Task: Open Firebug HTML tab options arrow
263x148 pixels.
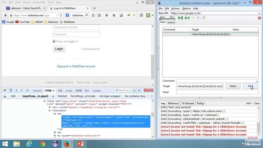Action: tap(53, 90)
